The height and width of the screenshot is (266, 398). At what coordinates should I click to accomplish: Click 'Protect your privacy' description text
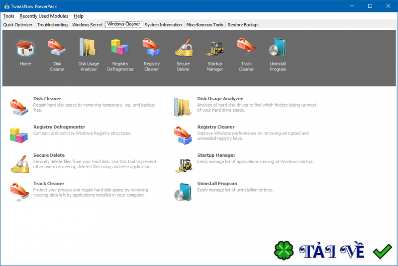91,193
